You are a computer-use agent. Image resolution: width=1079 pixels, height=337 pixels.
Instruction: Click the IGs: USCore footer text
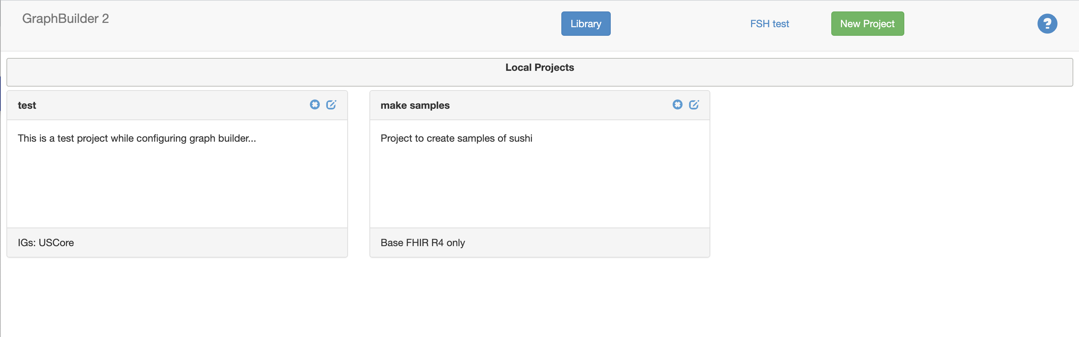(46, 243)
